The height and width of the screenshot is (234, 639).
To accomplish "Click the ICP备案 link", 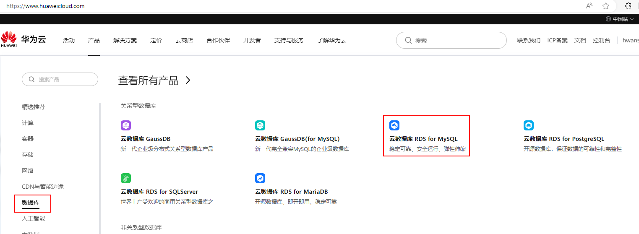I will (557, 40).
